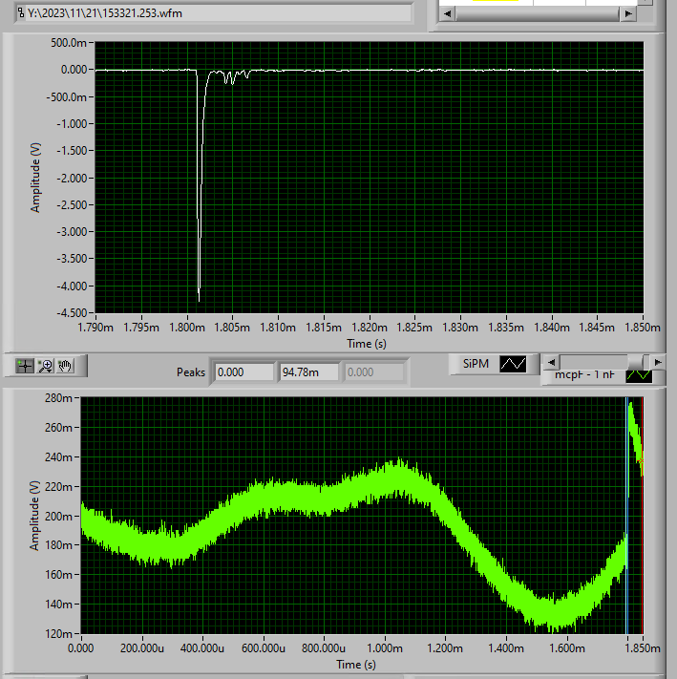Click the 1.790m upper graph X-axis start
Viewport: 677px width, 679px height.
point(95,328)
